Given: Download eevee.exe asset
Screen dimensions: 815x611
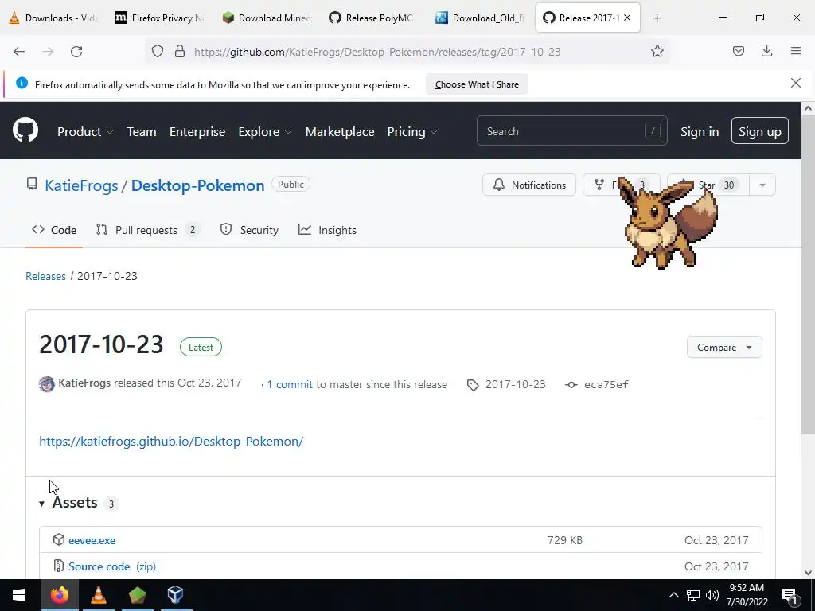Looking at the screenshot, I should point(92,540).
